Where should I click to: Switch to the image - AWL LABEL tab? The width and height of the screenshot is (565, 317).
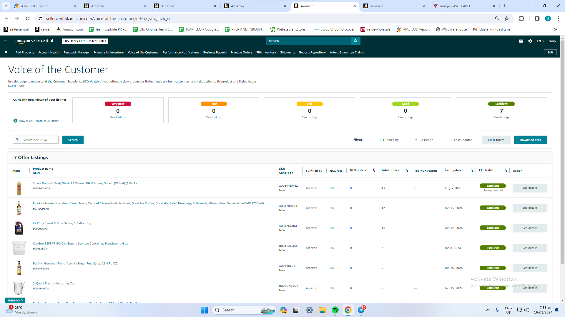(464, 6)
